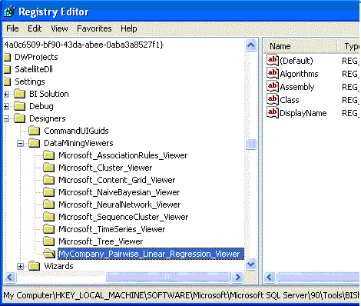Viewport: 361px width, 306px height.
Task: Click the string value icon for DisplayName
Action: (273, 113)
